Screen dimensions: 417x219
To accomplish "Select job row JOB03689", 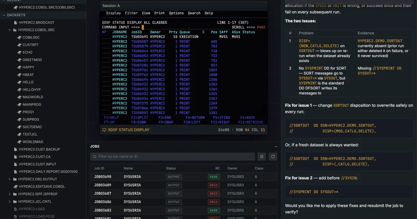I will (183, 185).
